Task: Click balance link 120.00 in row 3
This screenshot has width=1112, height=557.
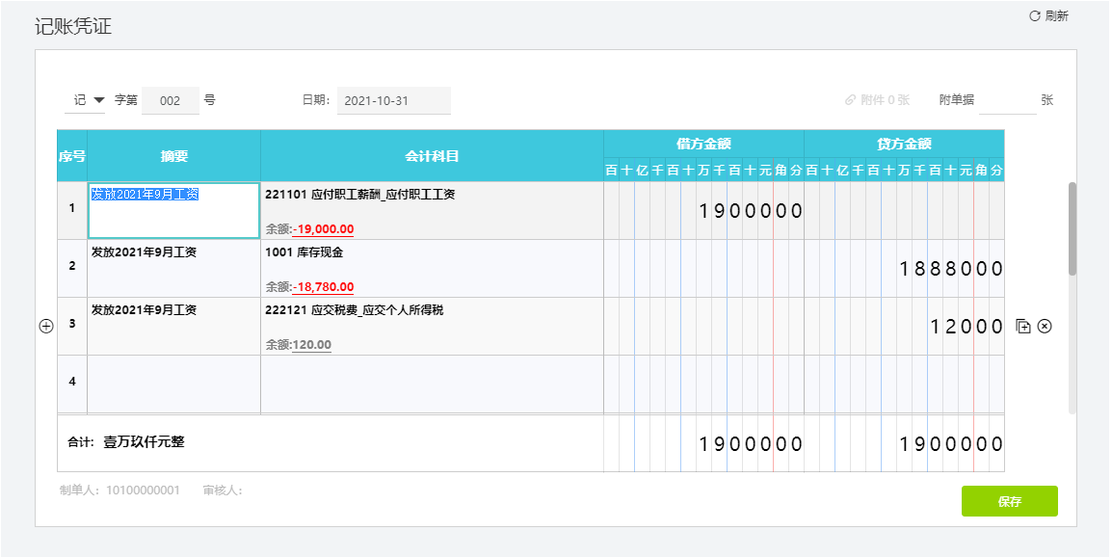Action: point(311,345)
